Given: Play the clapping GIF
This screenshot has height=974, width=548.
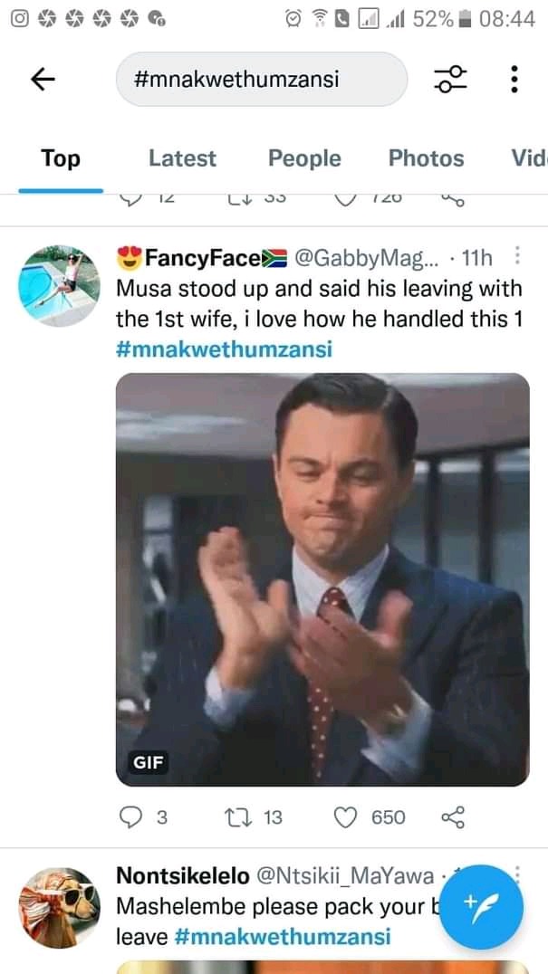Looking at the screenshot, I should point(322,579).
